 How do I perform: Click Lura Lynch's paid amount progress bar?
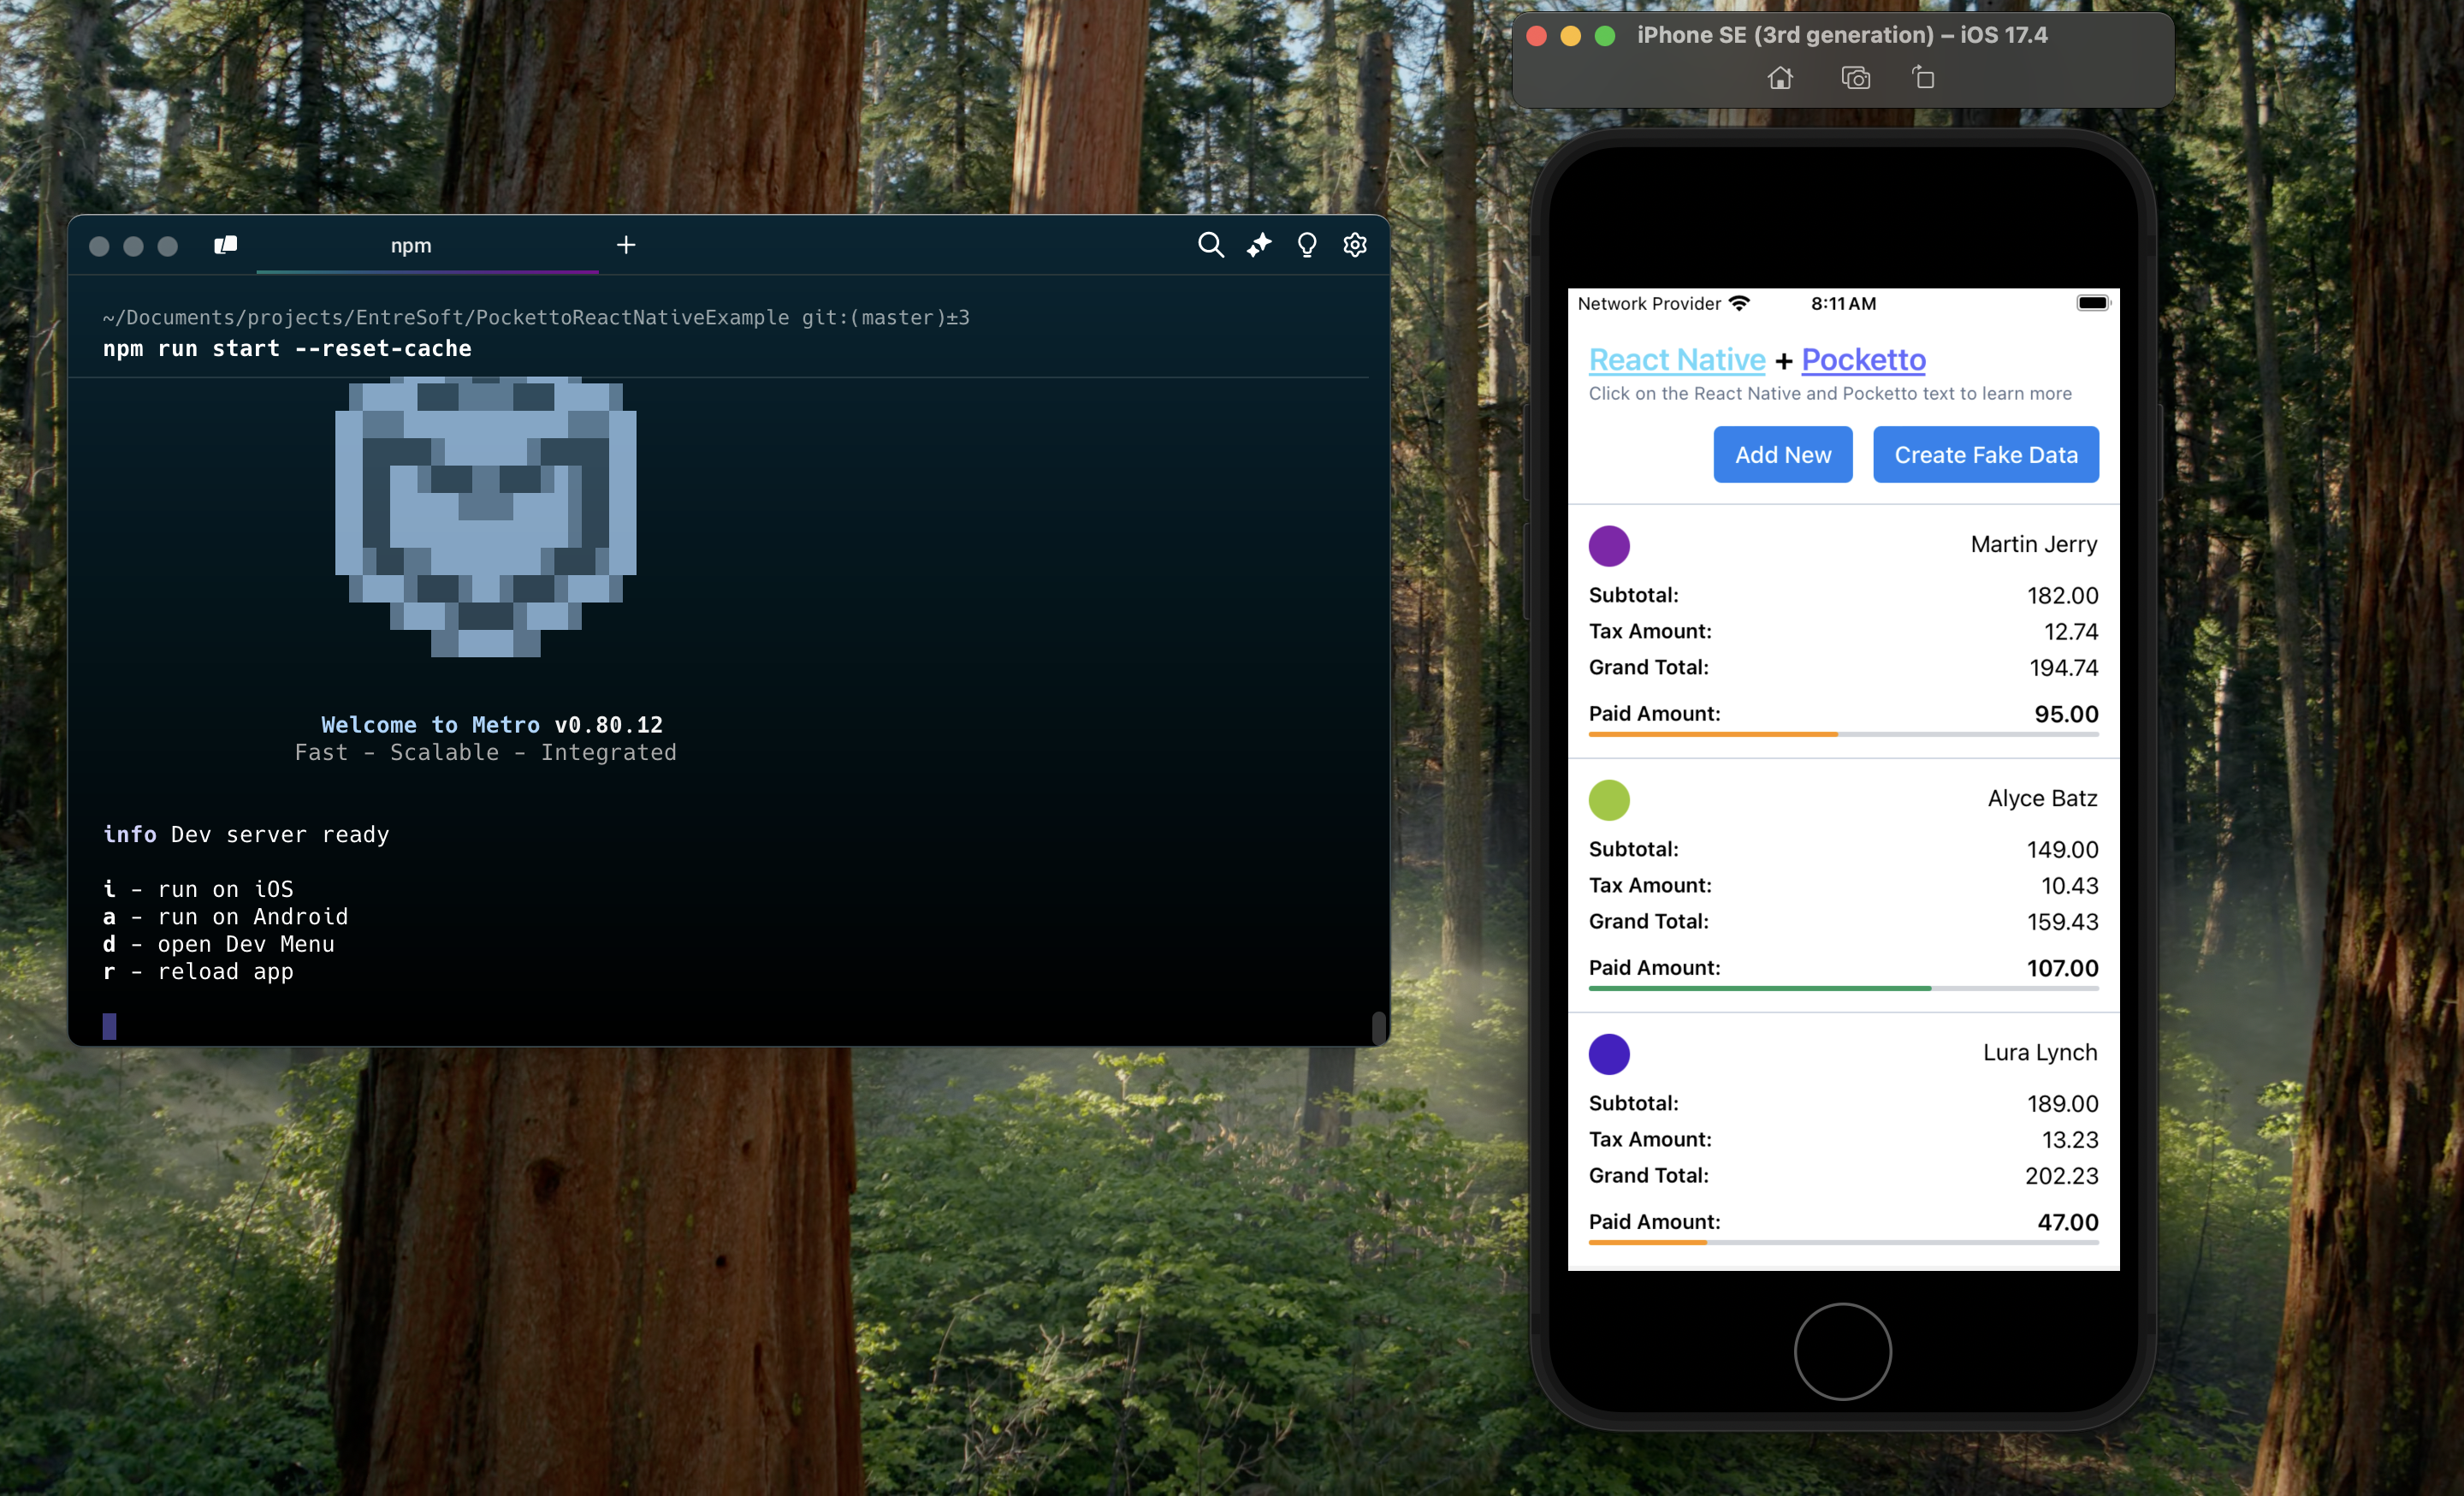click(1843, 1243)
